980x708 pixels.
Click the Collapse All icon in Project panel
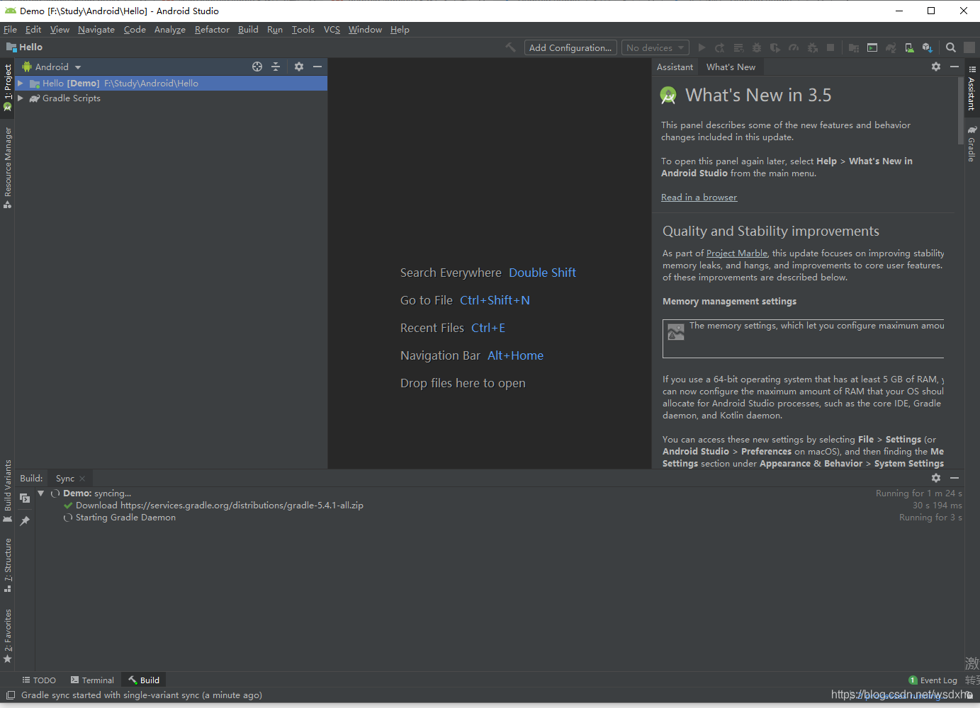pos(276,67)
